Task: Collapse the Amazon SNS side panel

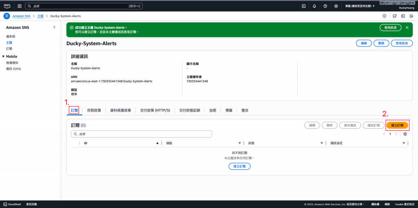Action: tap(54, 27)
